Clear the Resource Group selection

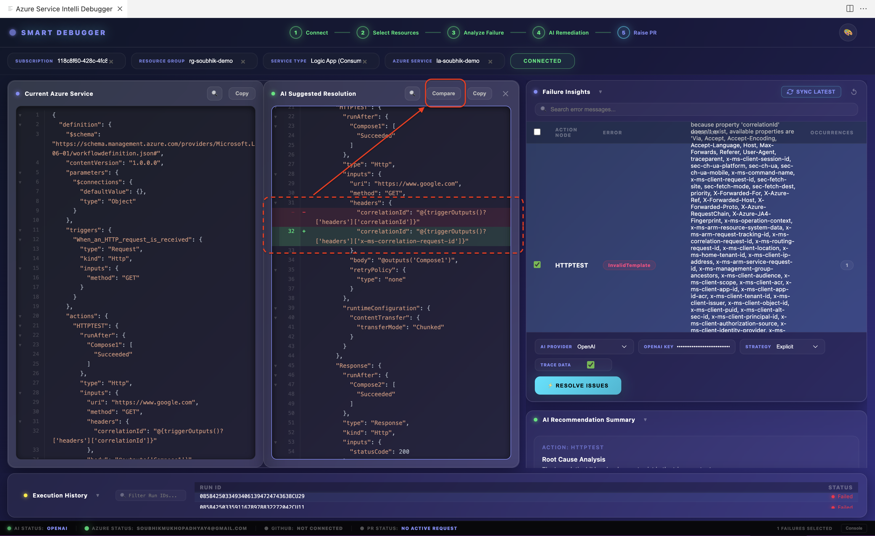coord(243,61)
